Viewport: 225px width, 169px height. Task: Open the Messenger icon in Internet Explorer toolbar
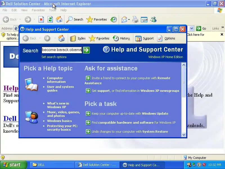(153, 19)
